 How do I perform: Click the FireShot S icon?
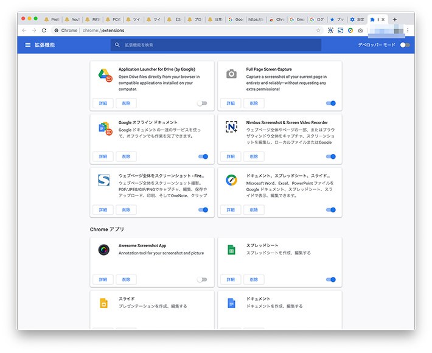pyautogui.click(x=104, y=180)
